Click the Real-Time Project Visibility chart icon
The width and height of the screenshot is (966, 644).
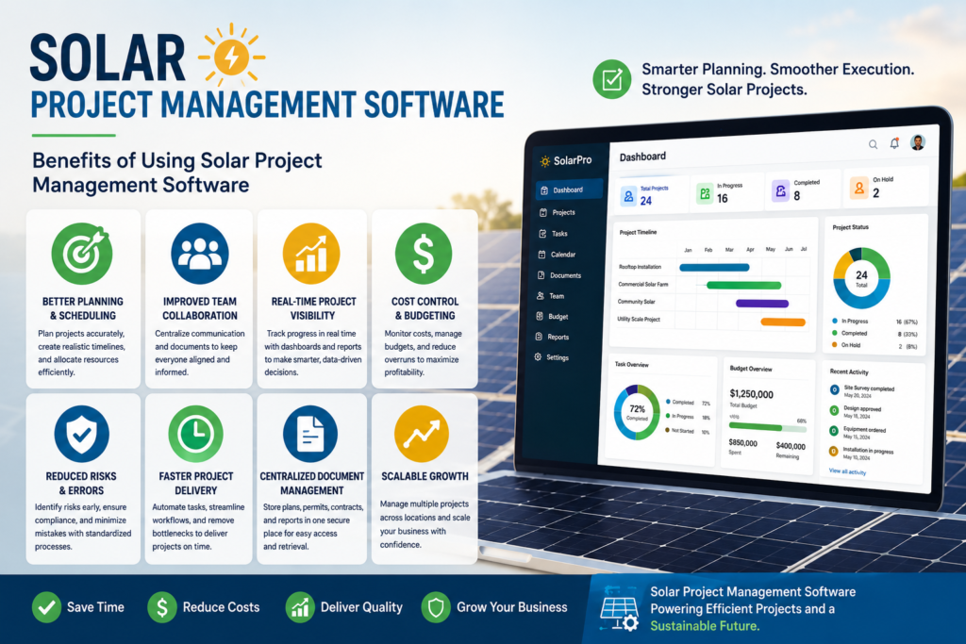coord(311,253)
